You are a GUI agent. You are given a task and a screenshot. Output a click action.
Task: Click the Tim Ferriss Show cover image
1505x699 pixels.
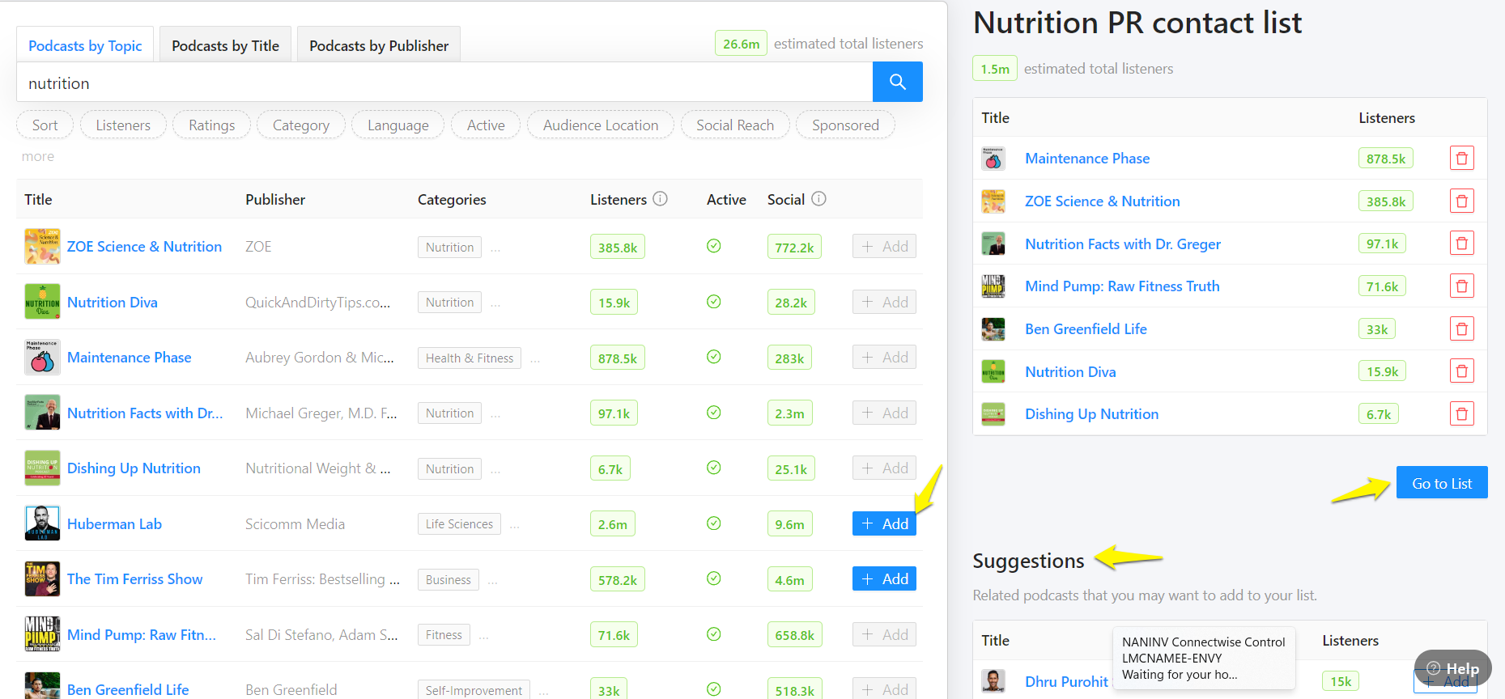tap(42, 578)
